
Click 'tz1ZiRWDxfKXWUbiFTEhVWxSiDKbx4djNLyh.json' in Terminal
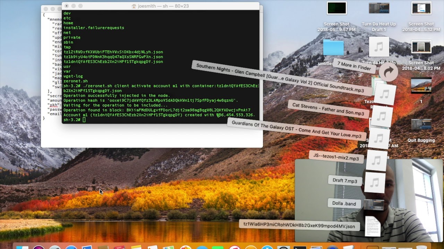[113, 52]
